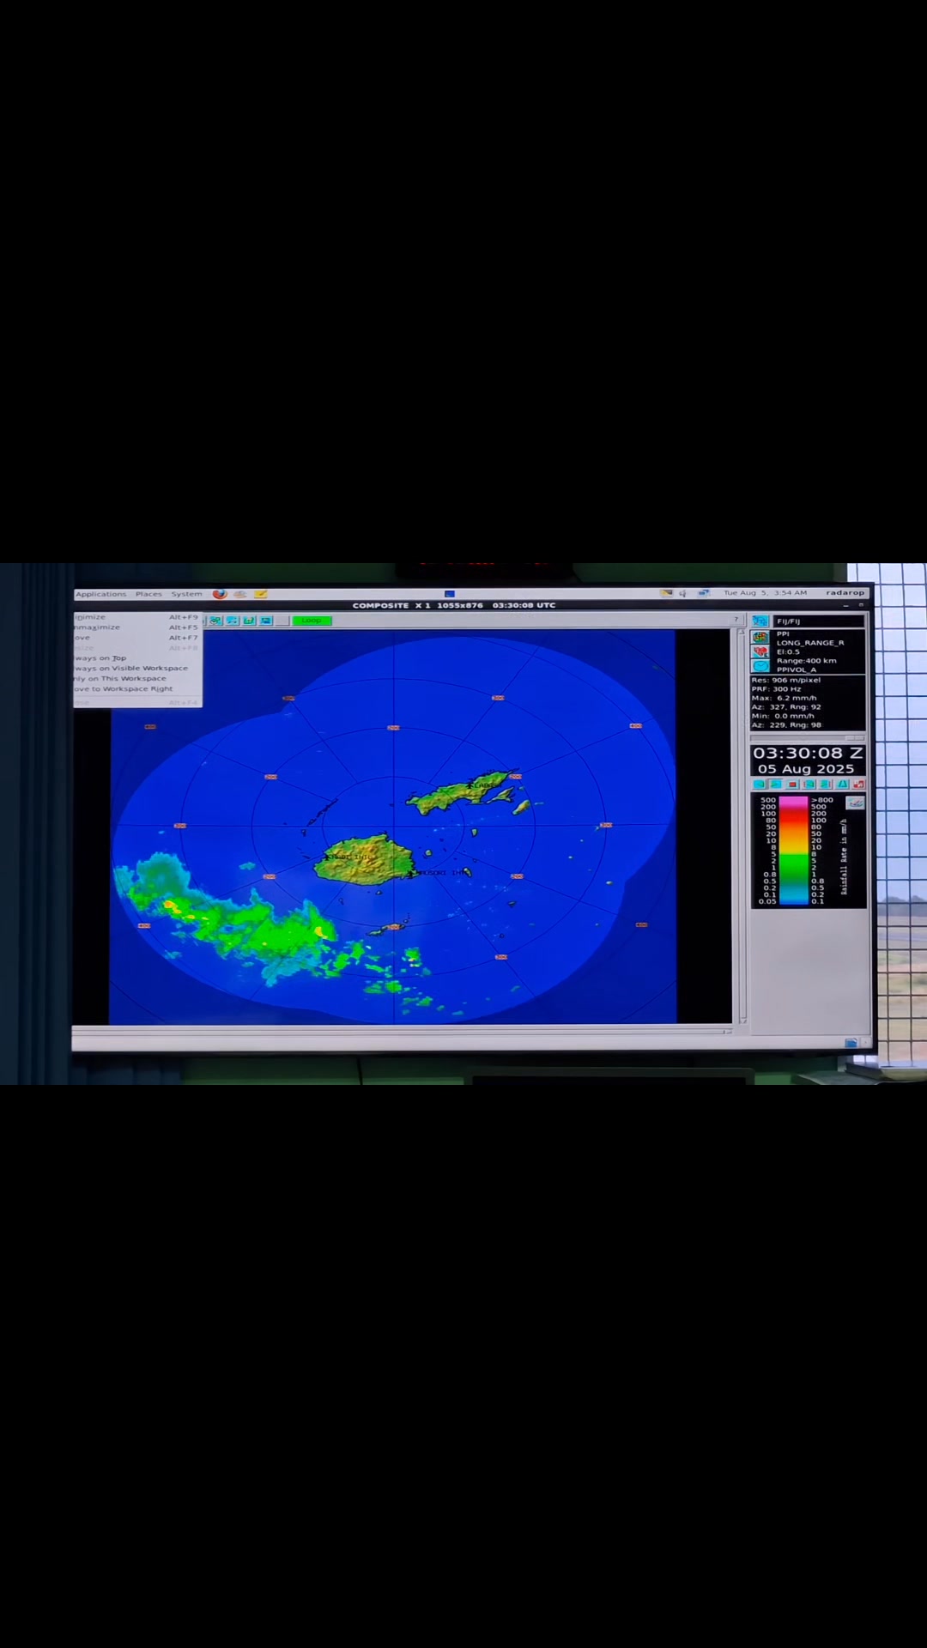The image size is (927, 1648).
Task: Play loop backward with left arrow button
Action: click(x=759, y=785)
